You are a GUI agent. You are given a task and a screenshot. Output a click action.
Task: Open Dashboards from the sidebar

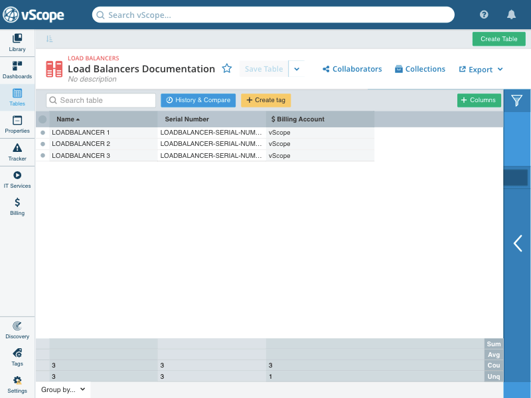17,70
